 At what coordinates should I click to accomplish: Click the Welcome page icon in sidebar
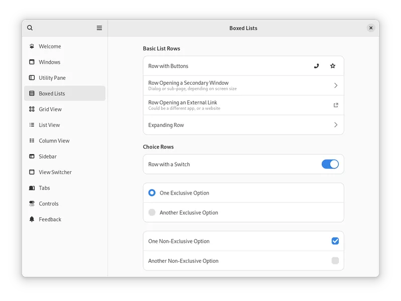(32, 46)
